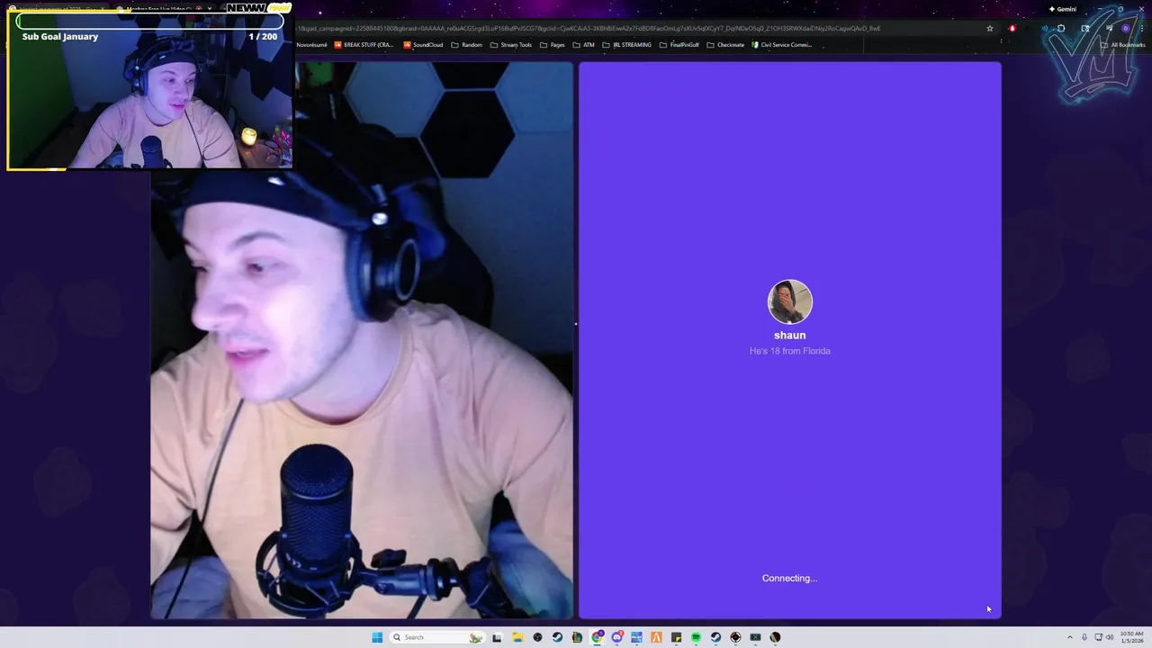The height and width of the screenshot is (648, 1152).
Task: Click the name shaun
Action: pos(790,336)
